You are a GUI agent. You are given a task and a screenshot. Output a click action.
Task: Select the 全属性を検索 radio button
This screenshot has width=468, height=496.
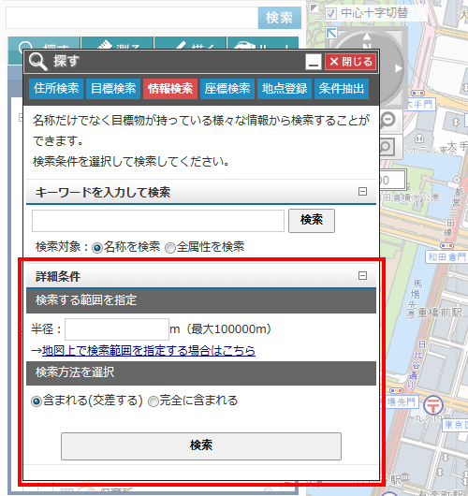pos(170,248)
